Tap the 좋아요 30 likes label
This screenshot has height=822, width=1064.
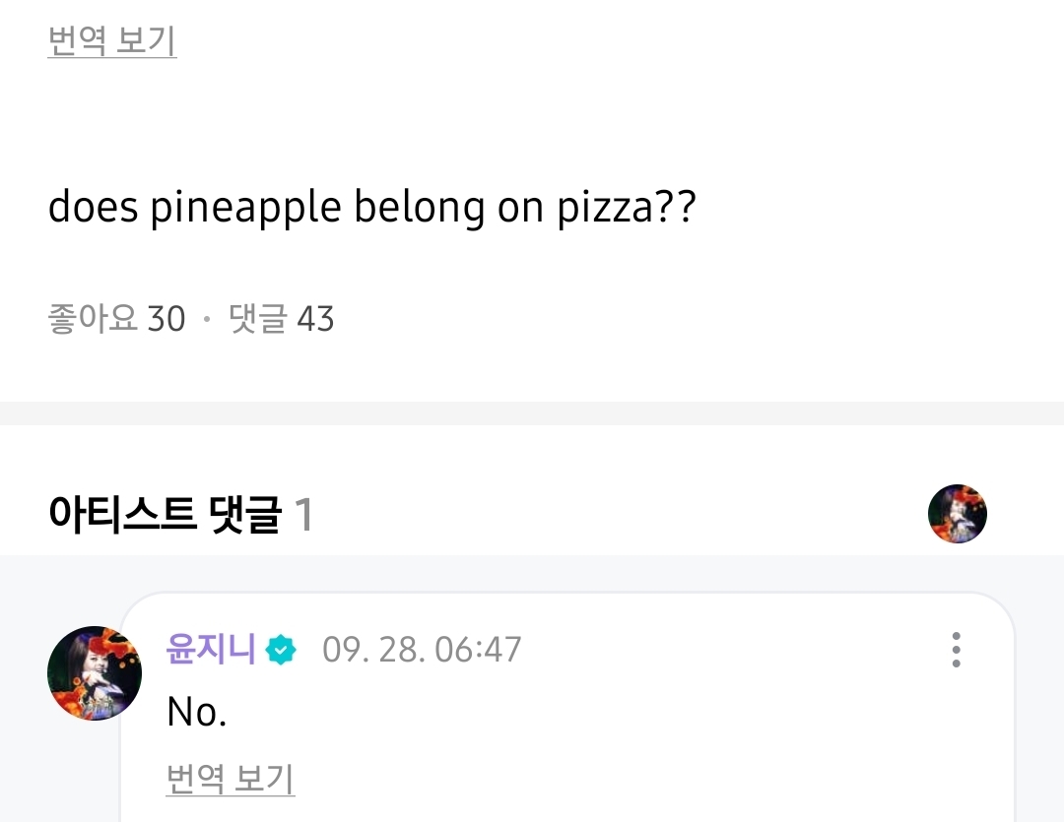point(116,319)
